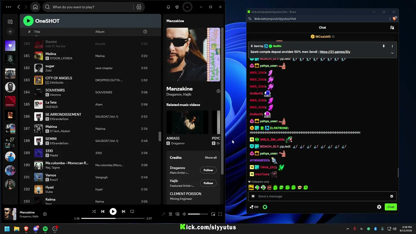Sort tracks by Album column
This screenshot has height=234, width=416.
pos(100,32)
